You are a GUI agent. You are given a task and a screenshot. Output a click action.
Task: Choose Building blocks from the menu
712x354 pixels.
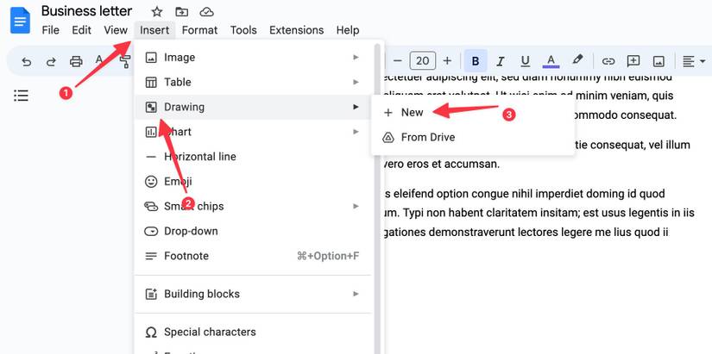(x=254, y=294)
